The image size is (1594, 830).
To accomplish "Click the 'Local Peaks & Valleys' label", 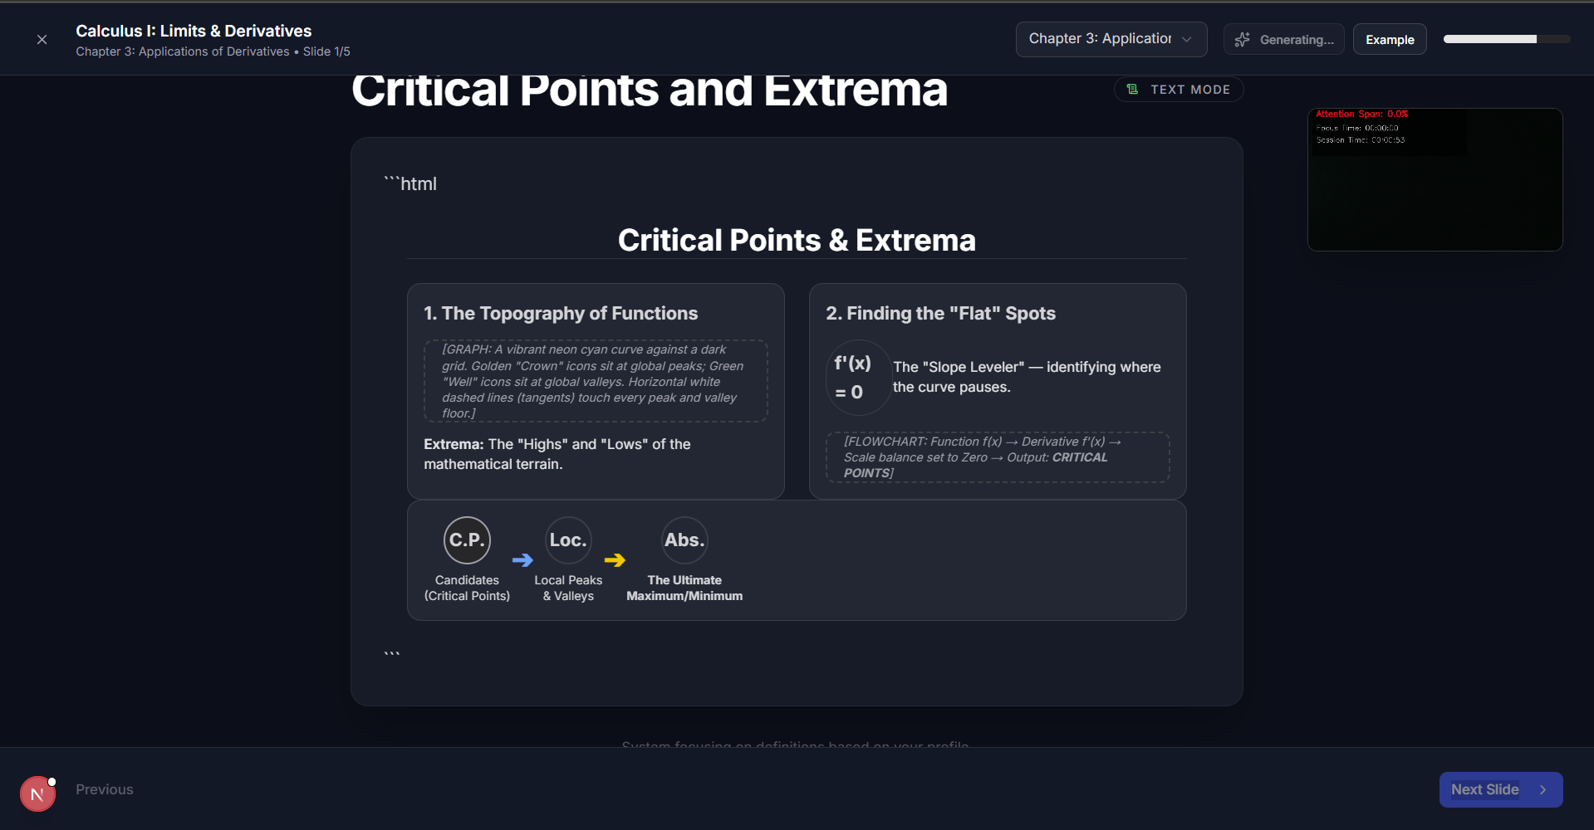I will 568,588.
